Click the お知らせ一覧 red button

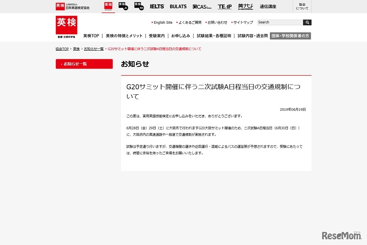84,64
